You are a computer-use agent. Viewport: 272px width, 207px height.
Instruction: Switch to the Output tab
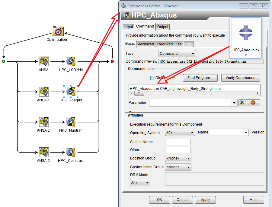click(162, 27)
